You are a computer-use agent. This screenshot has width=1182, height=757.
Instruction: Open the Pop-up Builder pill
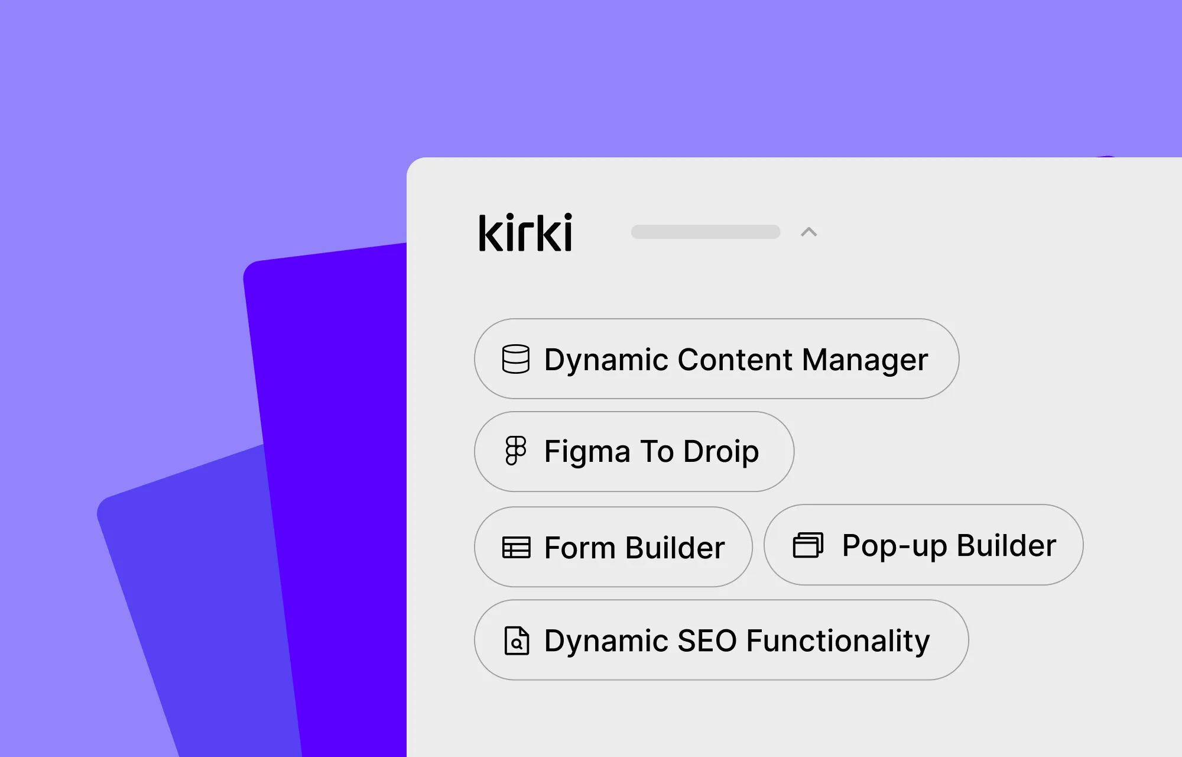pyautogui.click(x=923, y=545)
